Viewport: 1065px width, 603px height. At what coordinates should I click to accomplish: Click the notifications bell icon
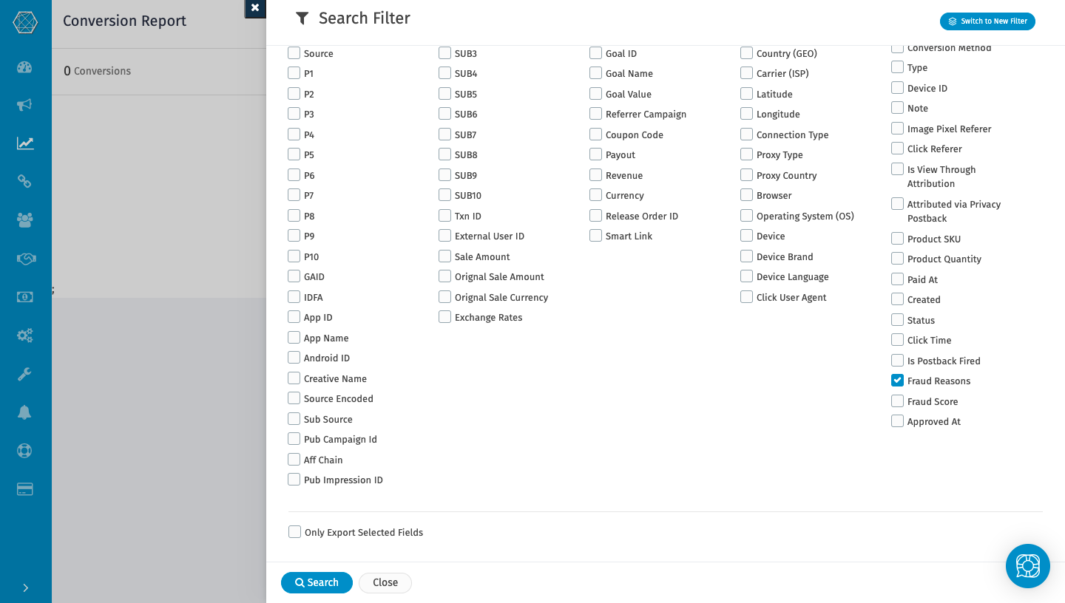coord(24,412)
